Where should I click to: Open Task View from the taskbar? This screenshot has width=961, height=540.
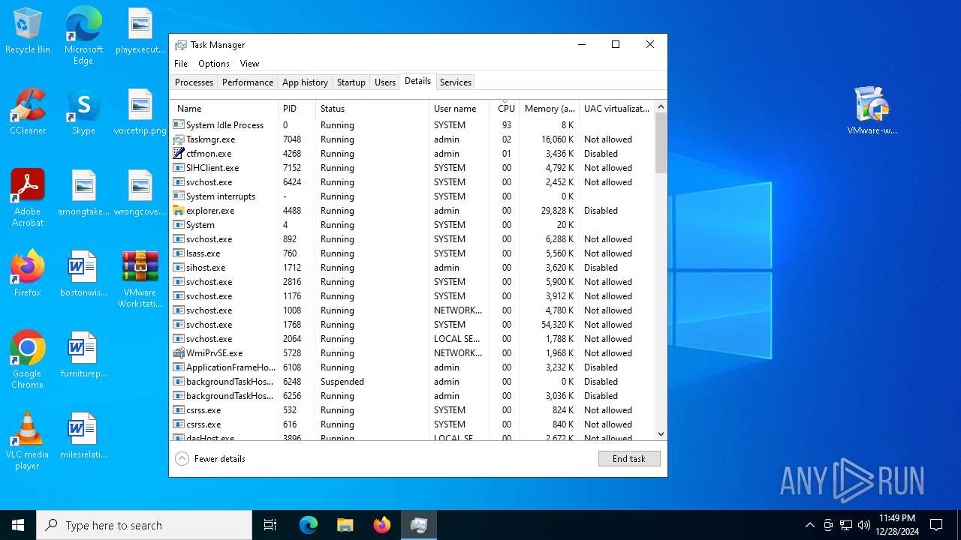coord(270,525)
